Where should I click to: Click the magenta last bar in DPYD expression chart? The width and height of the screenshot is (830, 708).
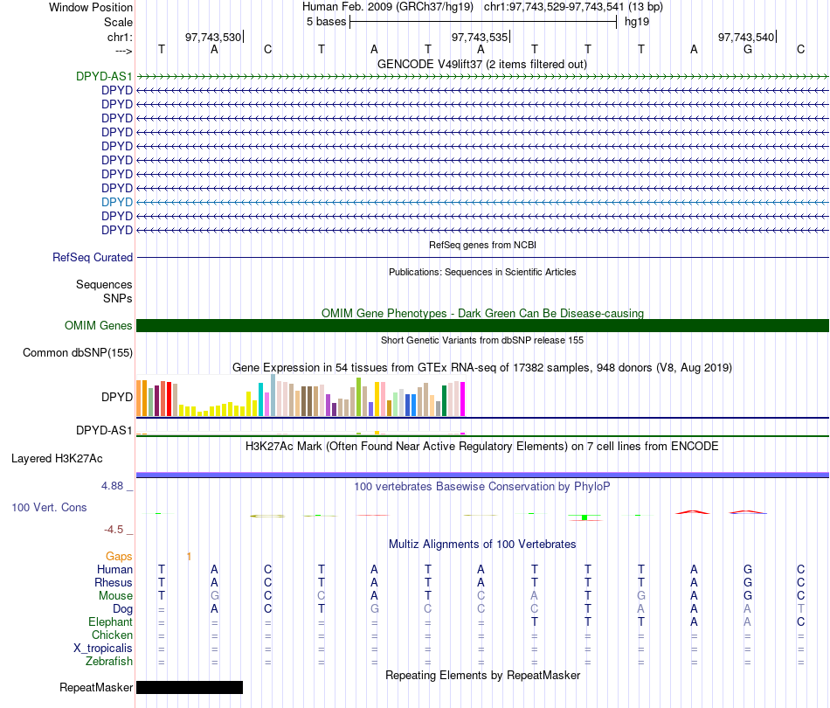(x=463, y=399)
